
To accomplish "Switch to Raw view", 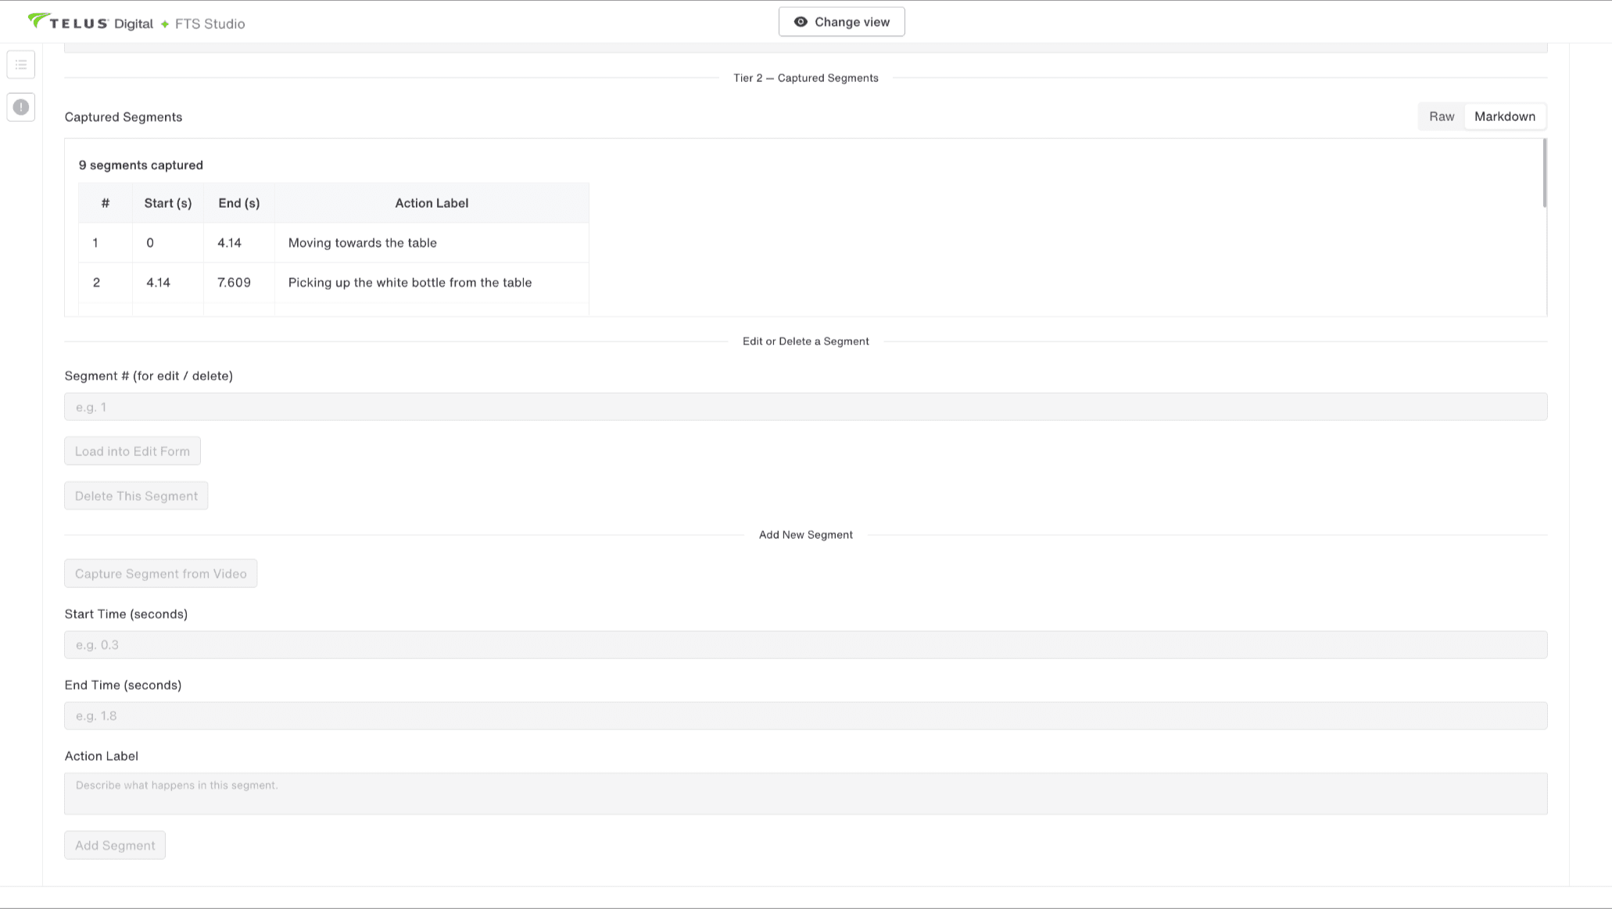I will click(x=1442, y=116).
